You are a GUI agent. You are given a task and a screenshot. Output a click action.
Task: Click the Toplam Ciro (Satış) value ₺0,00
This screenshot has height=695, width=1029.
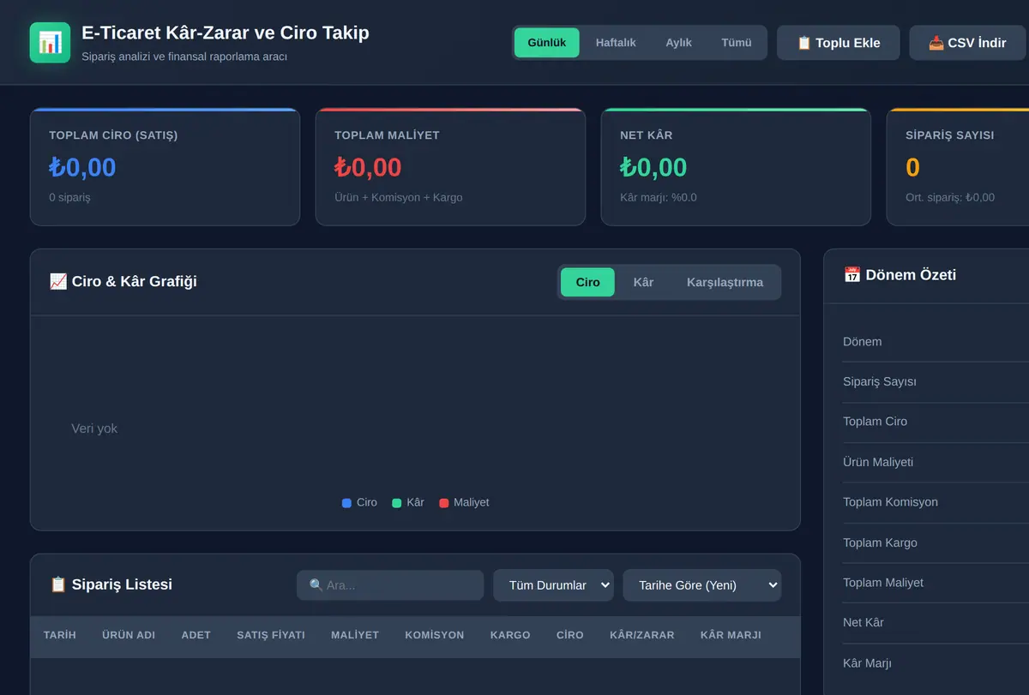pyautogui.click(x=82, y=167)
